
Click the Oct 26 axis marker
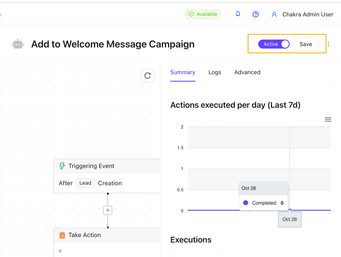(290, 219)
